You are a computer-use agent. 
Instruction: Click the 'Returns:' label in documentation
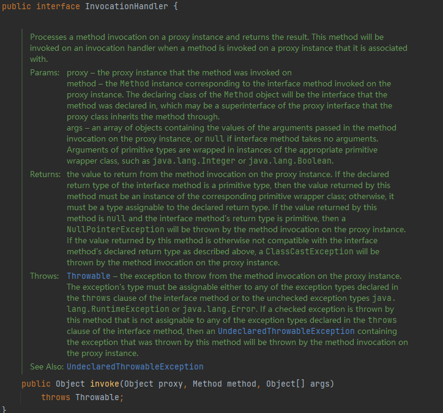click(45, 174)
